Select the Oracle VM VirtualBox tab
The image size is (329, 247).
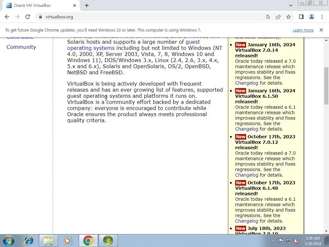[41, 5]
